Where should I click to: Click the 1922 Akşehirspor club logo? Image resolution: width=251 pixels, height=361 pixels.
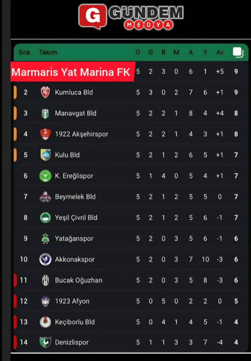point(45,134)
